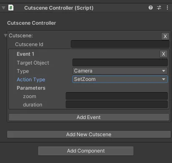Screen dimensions: 172x163
Task: Click the Event 1 label
Action: point(26,54)
